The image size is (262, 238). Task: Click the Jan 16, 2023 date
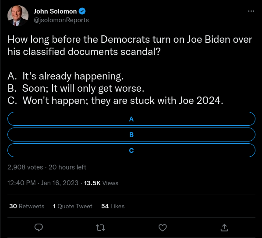[x=60, y=183]
